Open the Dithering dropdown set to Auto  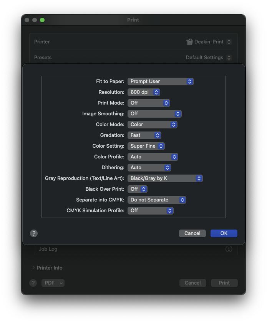coord(149,167)
